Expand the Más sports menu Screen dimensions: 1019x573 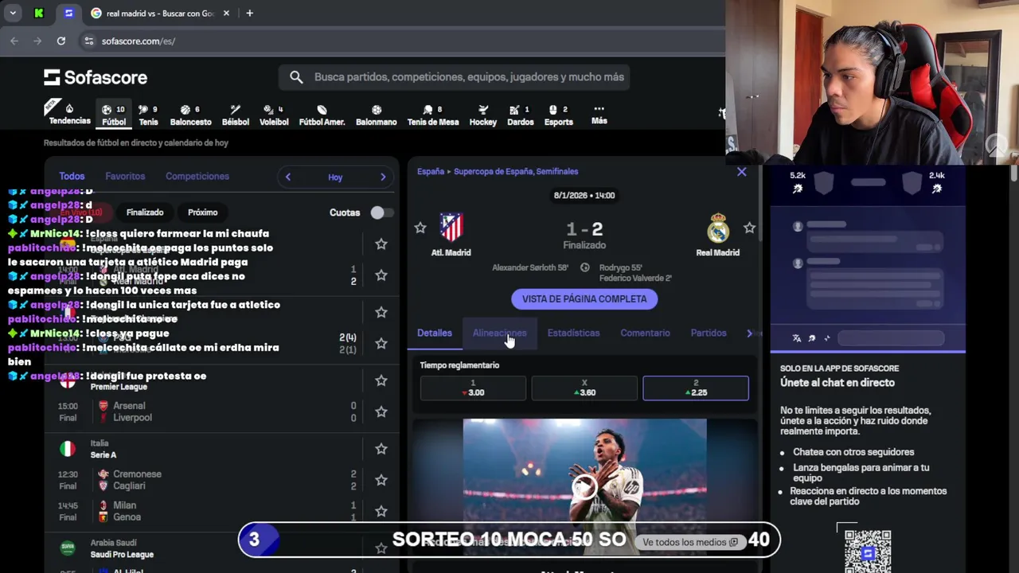(x=599, y=115)
